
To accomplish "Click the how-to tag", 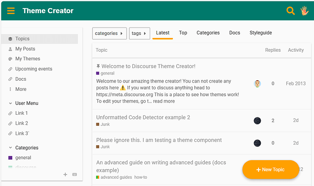I will click(141, 177).
